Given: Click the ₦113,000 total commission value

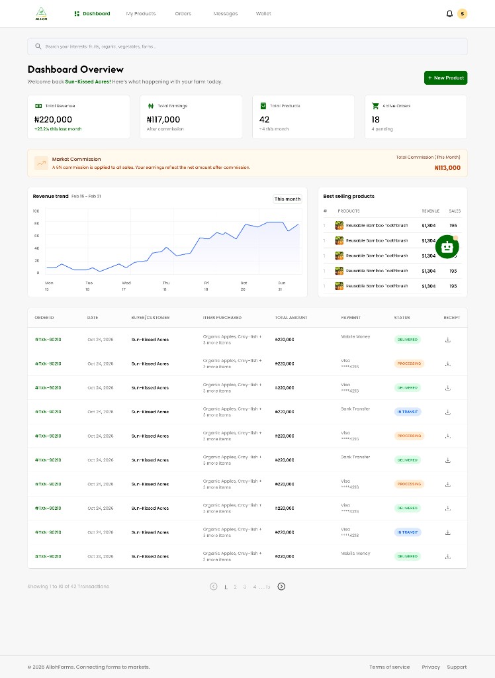Looking at the screenshot, I should 447,168.
